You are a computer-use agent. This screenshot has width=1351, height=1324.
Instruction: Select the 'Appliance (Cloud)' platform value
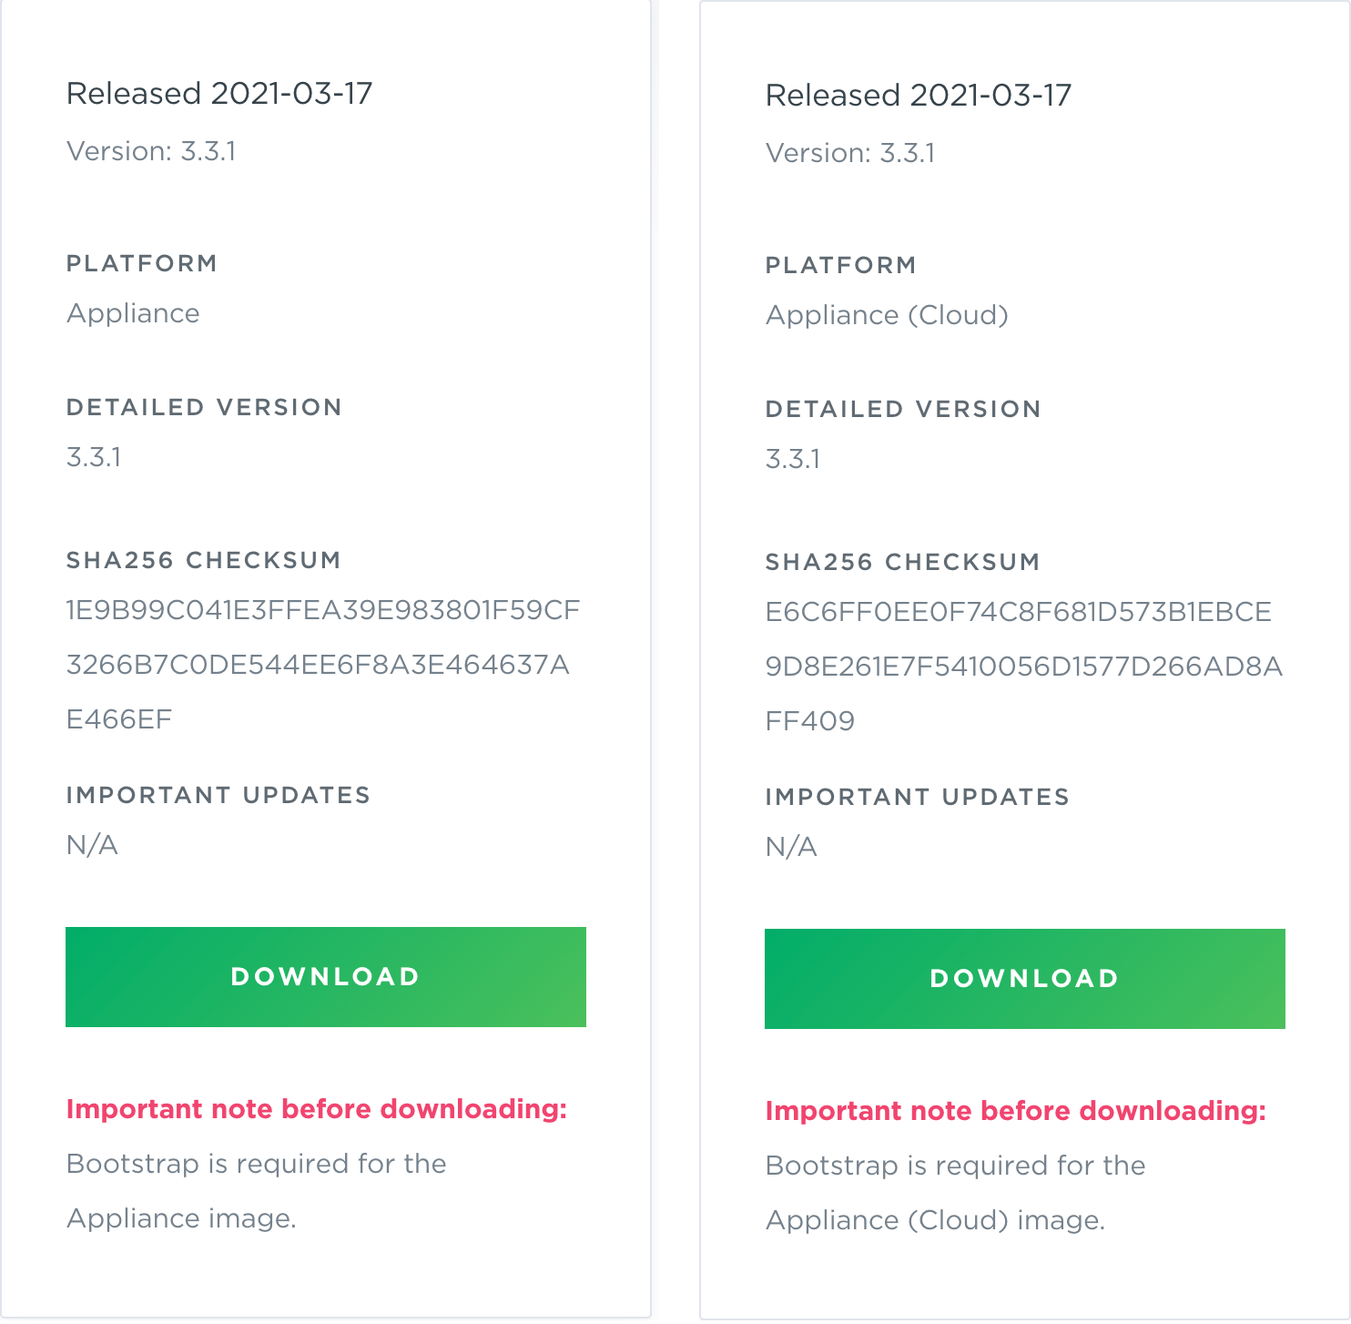887,315
